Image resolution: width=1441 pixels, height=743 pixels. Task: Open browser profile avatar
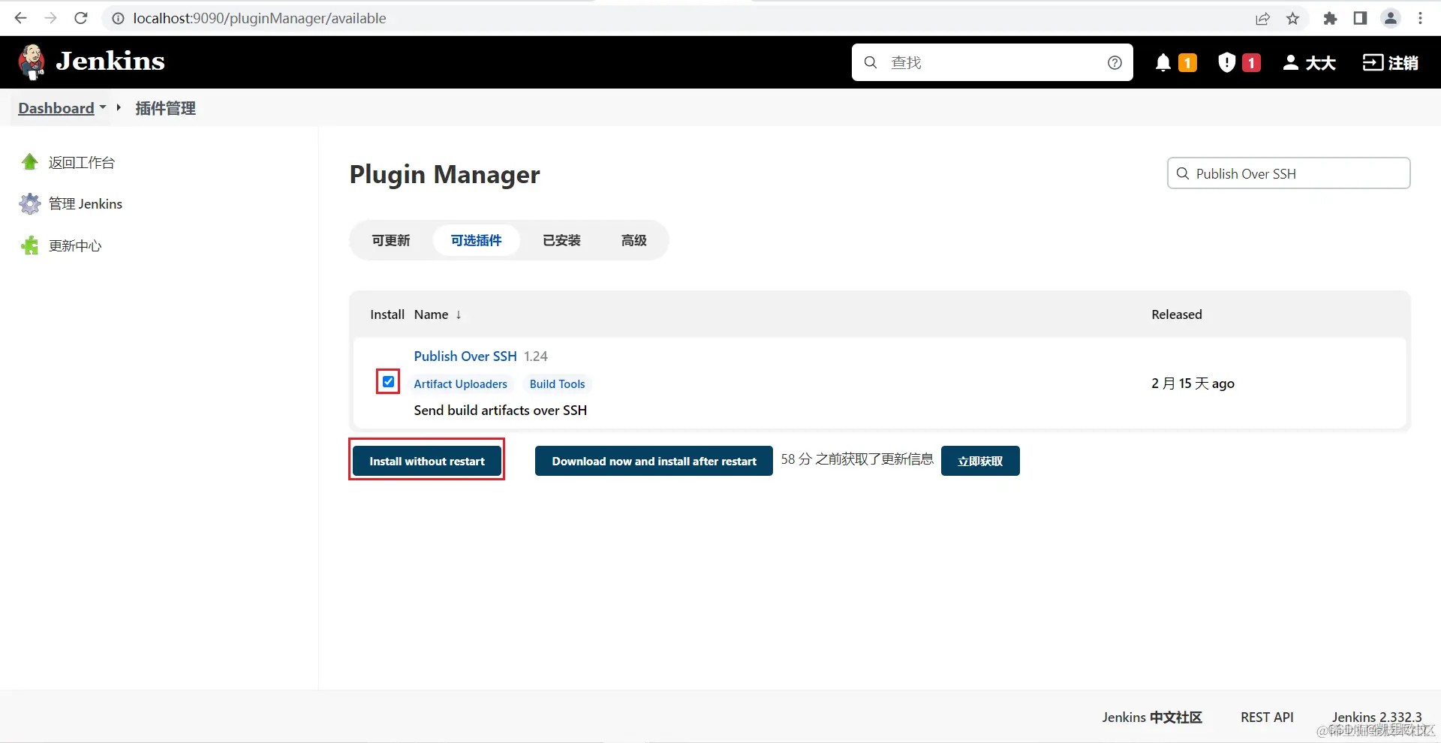pyautogui.click(x=1390, y=19)
